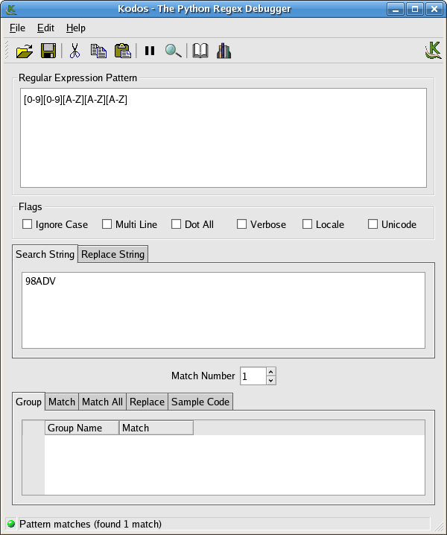Check the Locale option

(307, 224)
